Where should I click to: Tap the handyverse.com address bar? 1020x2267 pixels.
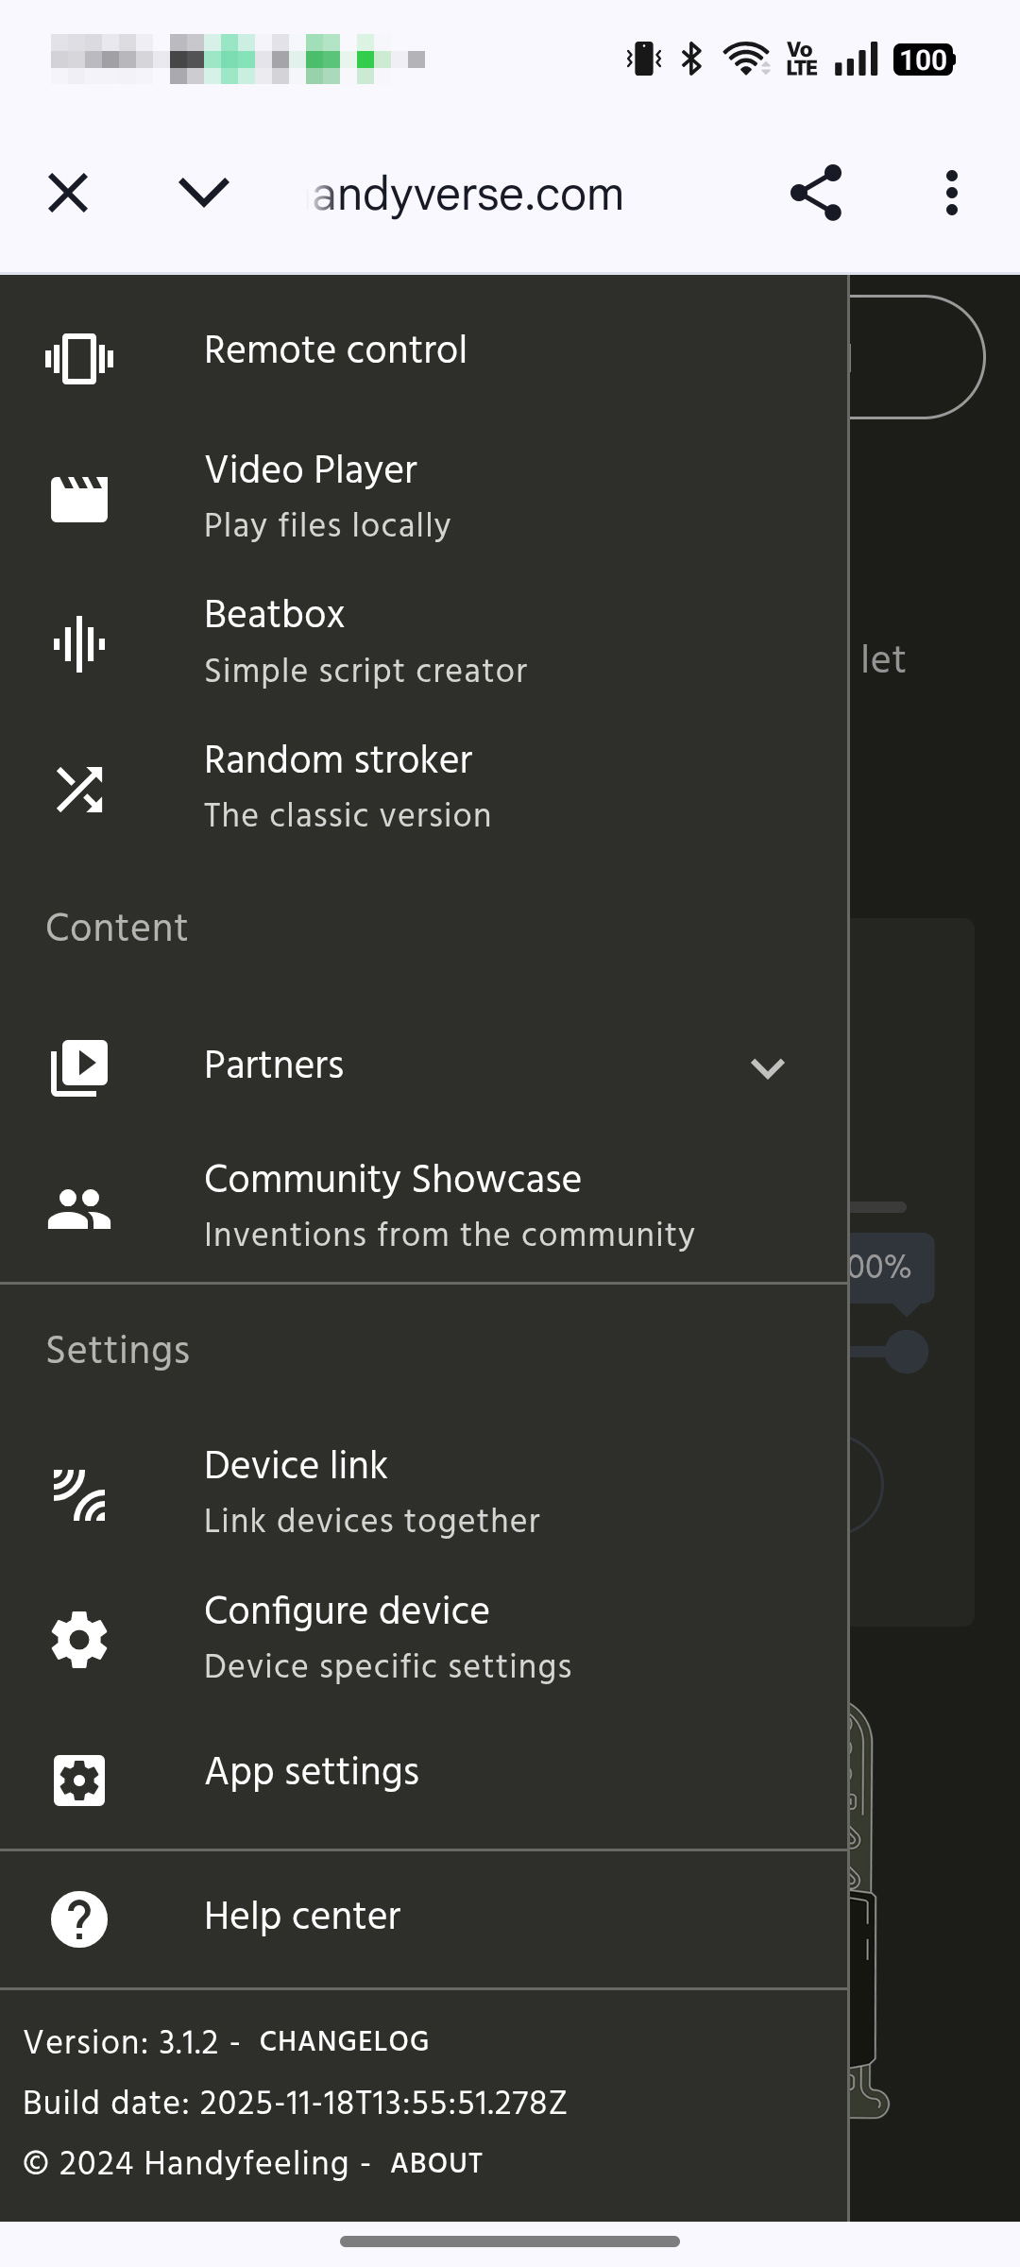(468, 195)
